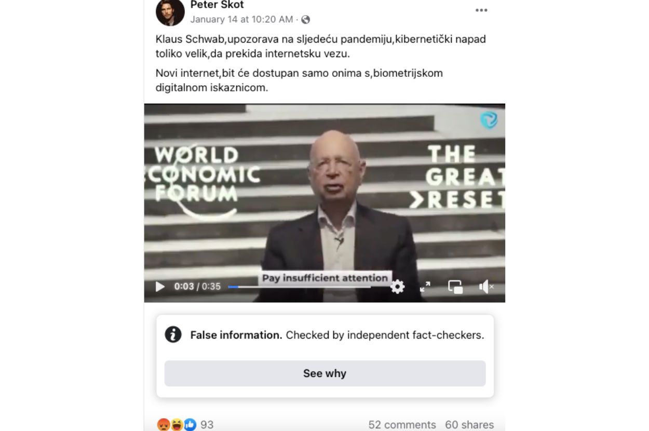This screenshot has height=431, width=649.
Task: Click the angry reaction icon
Action: coord(163,425)
